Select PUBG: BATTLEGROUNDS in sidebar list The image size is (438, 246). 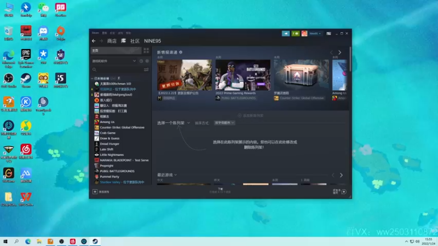[117, 171]
